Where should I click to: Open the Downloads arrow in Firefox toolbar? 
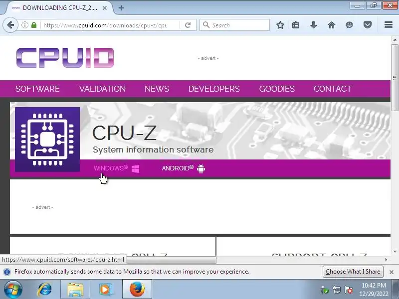click(x=314, y=25)
